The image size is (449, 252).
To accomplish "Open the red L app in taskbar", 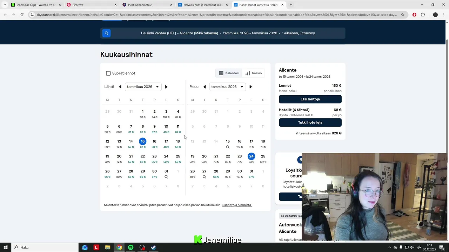I will [x=96, y=247].
